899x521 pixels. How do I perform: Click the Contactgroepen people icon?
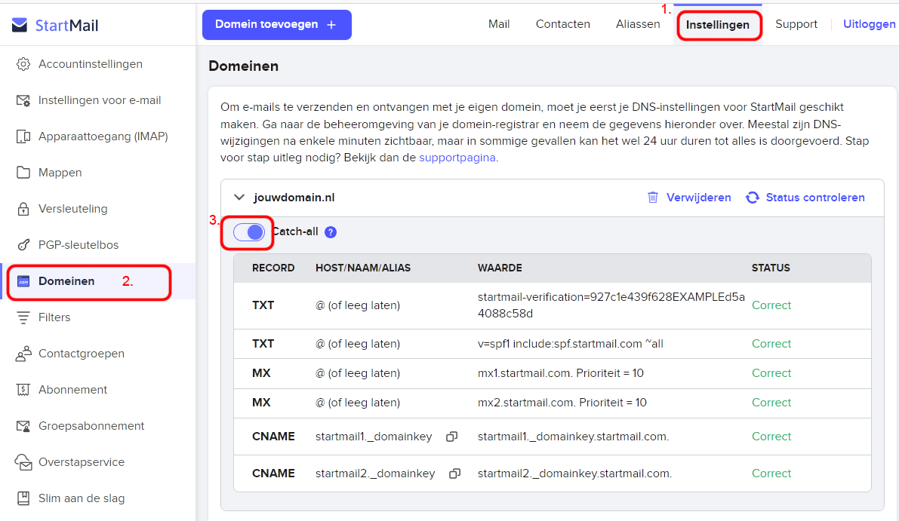click(x=23, y=354)
